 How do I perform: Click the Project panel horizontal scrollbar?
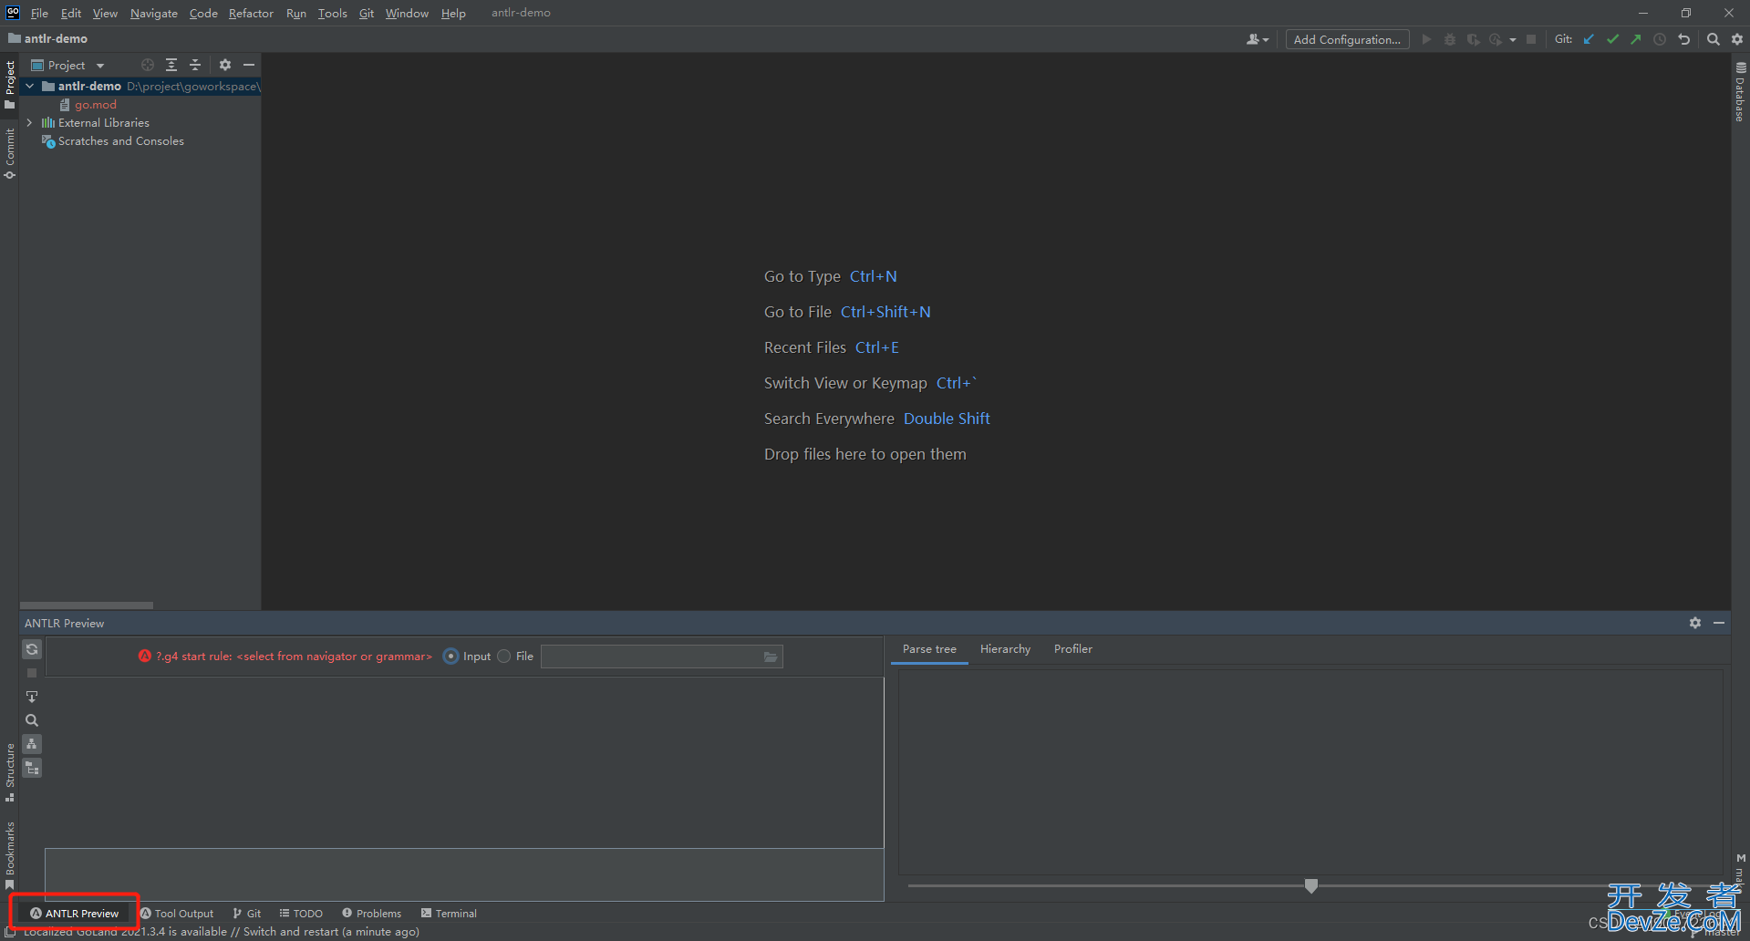pos(87,605)
